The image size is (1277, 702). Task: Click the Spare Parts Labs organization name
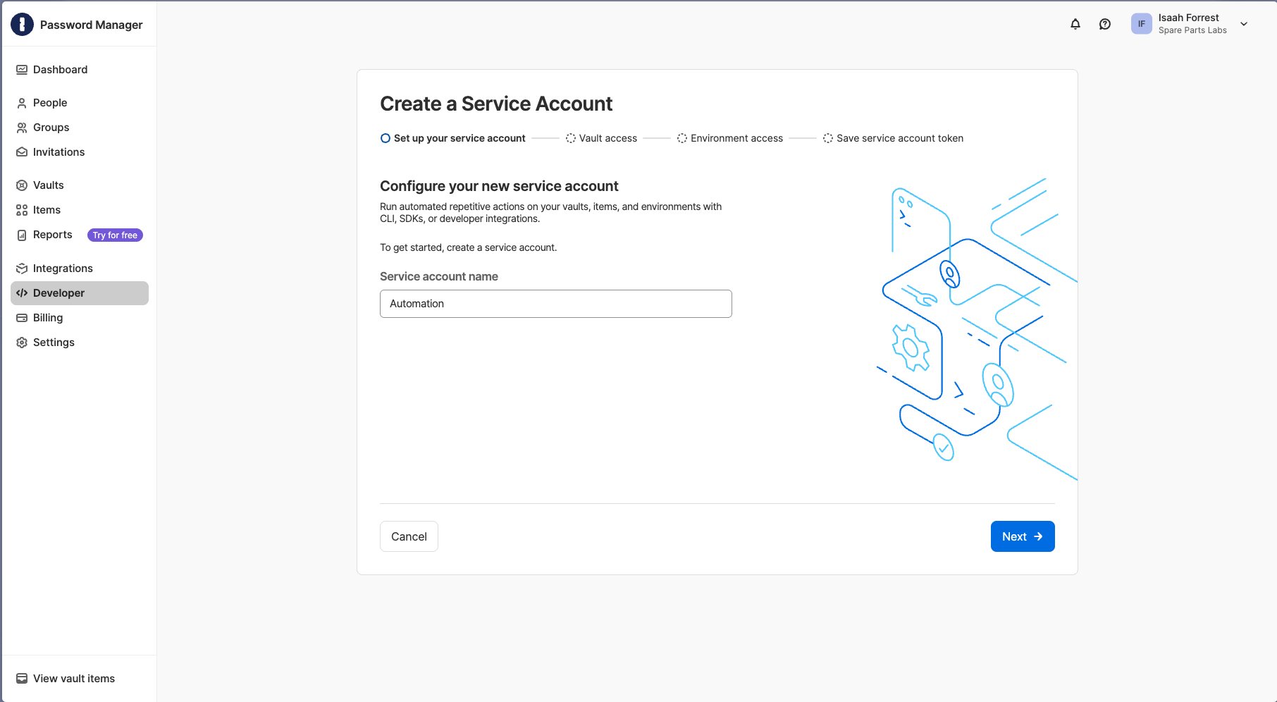[x=1192, y=30]
